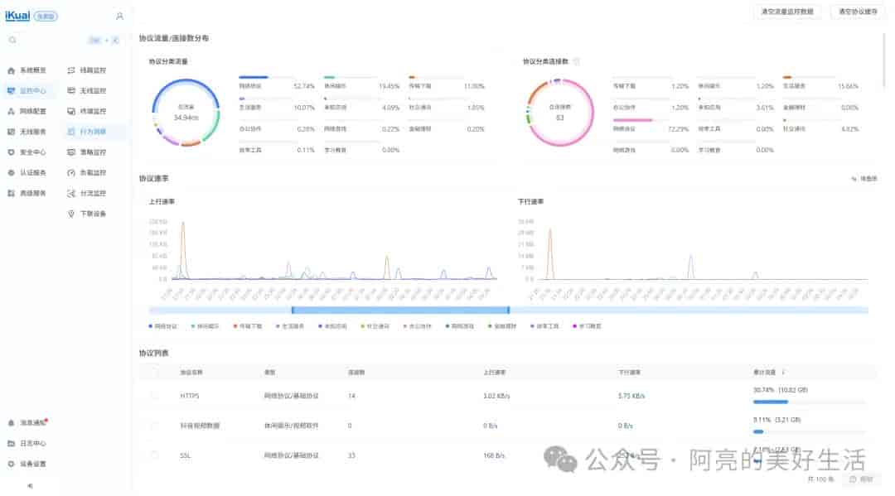Click the connections donut chart

(x=560, y=113)
